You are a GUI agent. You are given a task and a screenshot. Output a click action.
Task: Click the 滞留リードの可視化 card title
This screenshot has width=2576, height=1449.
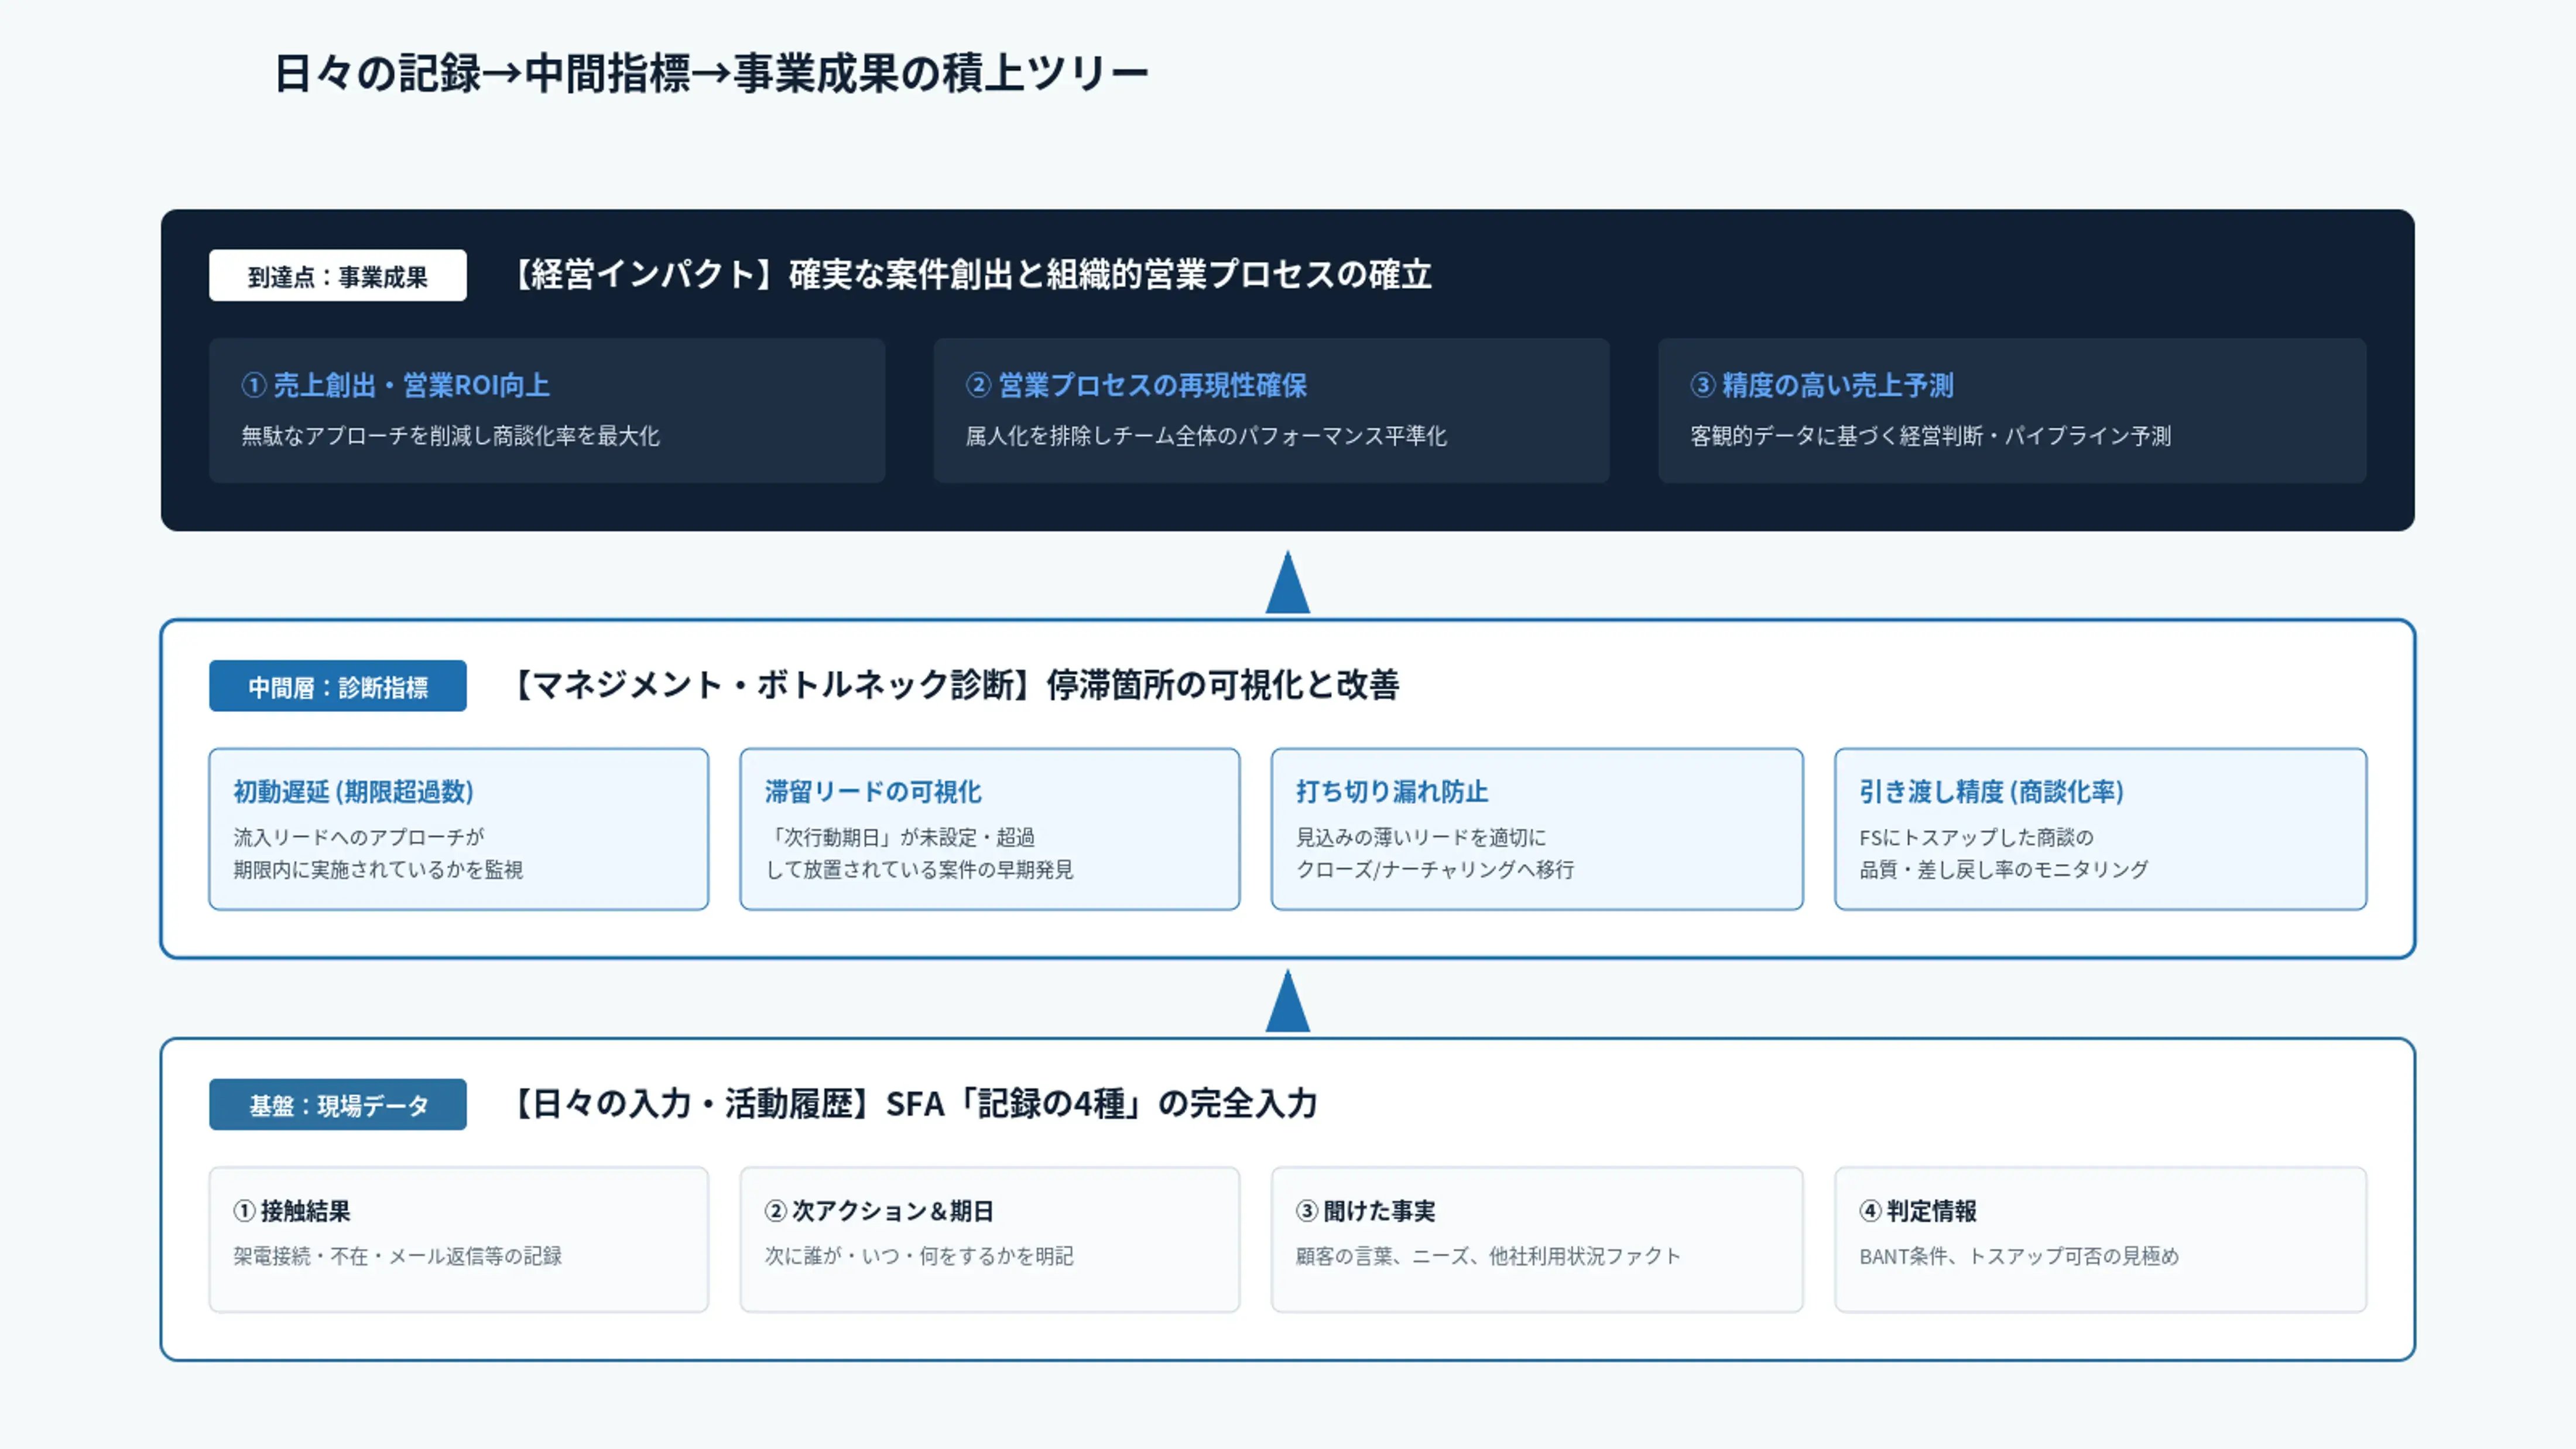click(873, 791)
